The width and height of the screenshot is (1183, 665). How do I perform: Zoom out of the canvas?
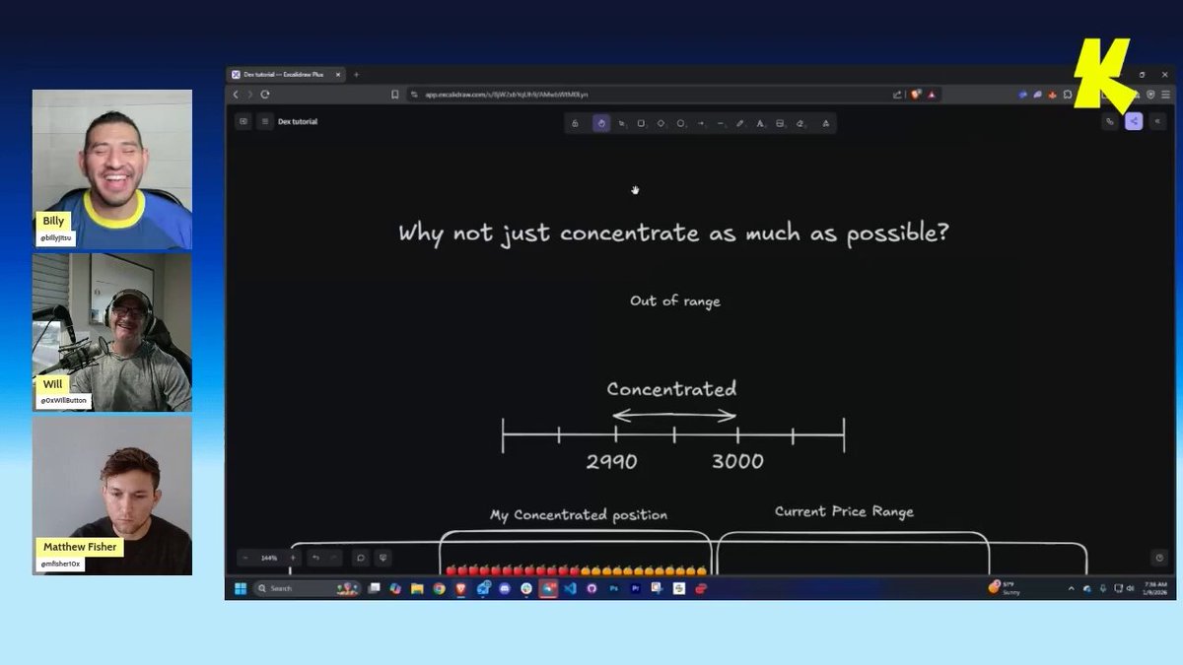click(245, 558)
